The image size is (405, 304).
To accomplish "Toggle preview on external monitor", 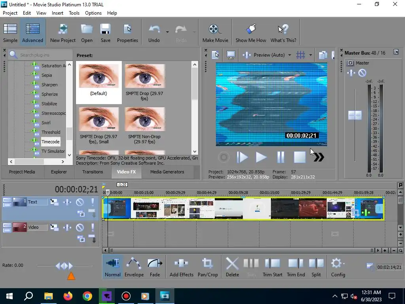I will pyautogui.click(x=231, y=55).
